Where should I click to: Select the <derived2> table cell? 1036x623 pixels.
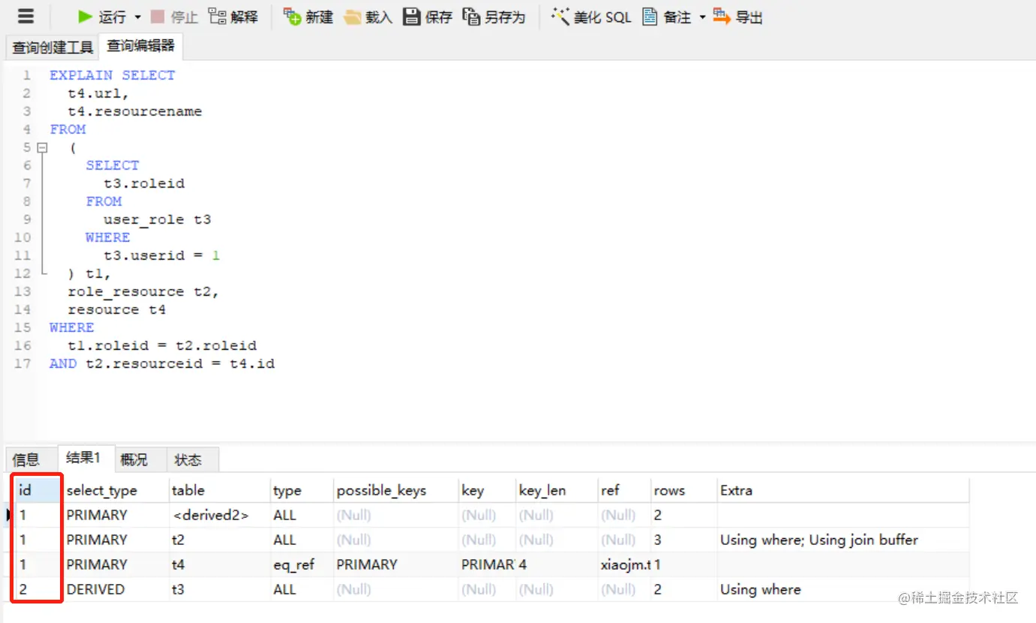click(x=219, y=515)
